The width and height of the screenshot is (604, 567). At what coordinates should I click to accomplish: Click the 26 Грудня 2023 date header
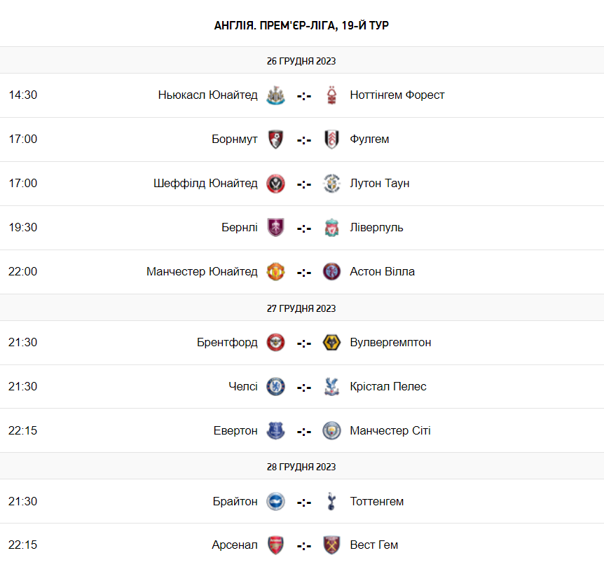[x=301, y=61]
